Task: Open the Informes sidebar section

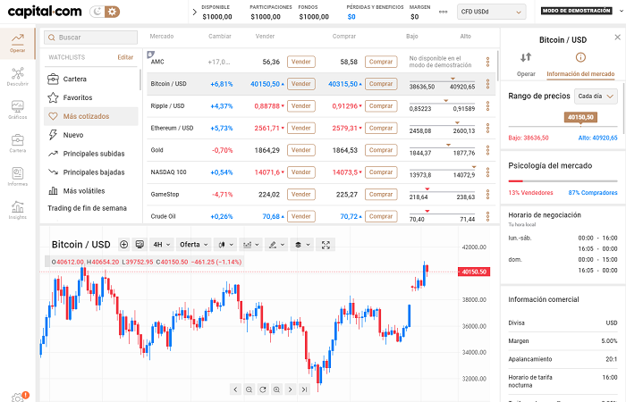Action: point(18,177)
